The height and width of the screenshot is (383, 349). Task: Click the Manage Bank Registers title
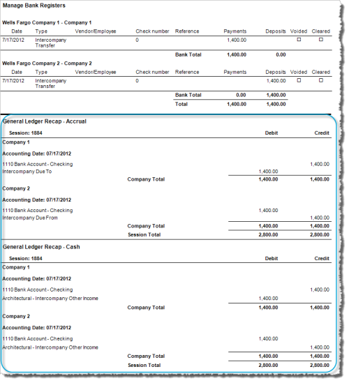(x=34, y=6)
